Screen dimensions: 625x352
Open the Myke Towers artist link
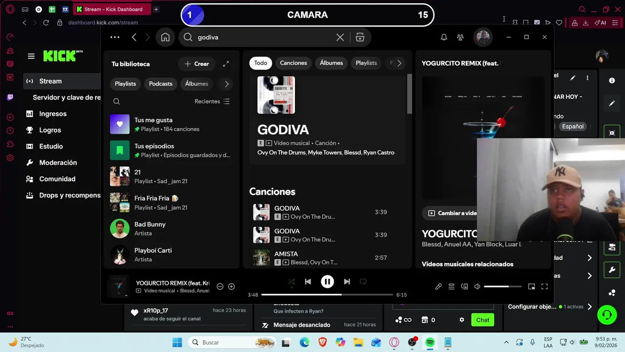point(325,153)
